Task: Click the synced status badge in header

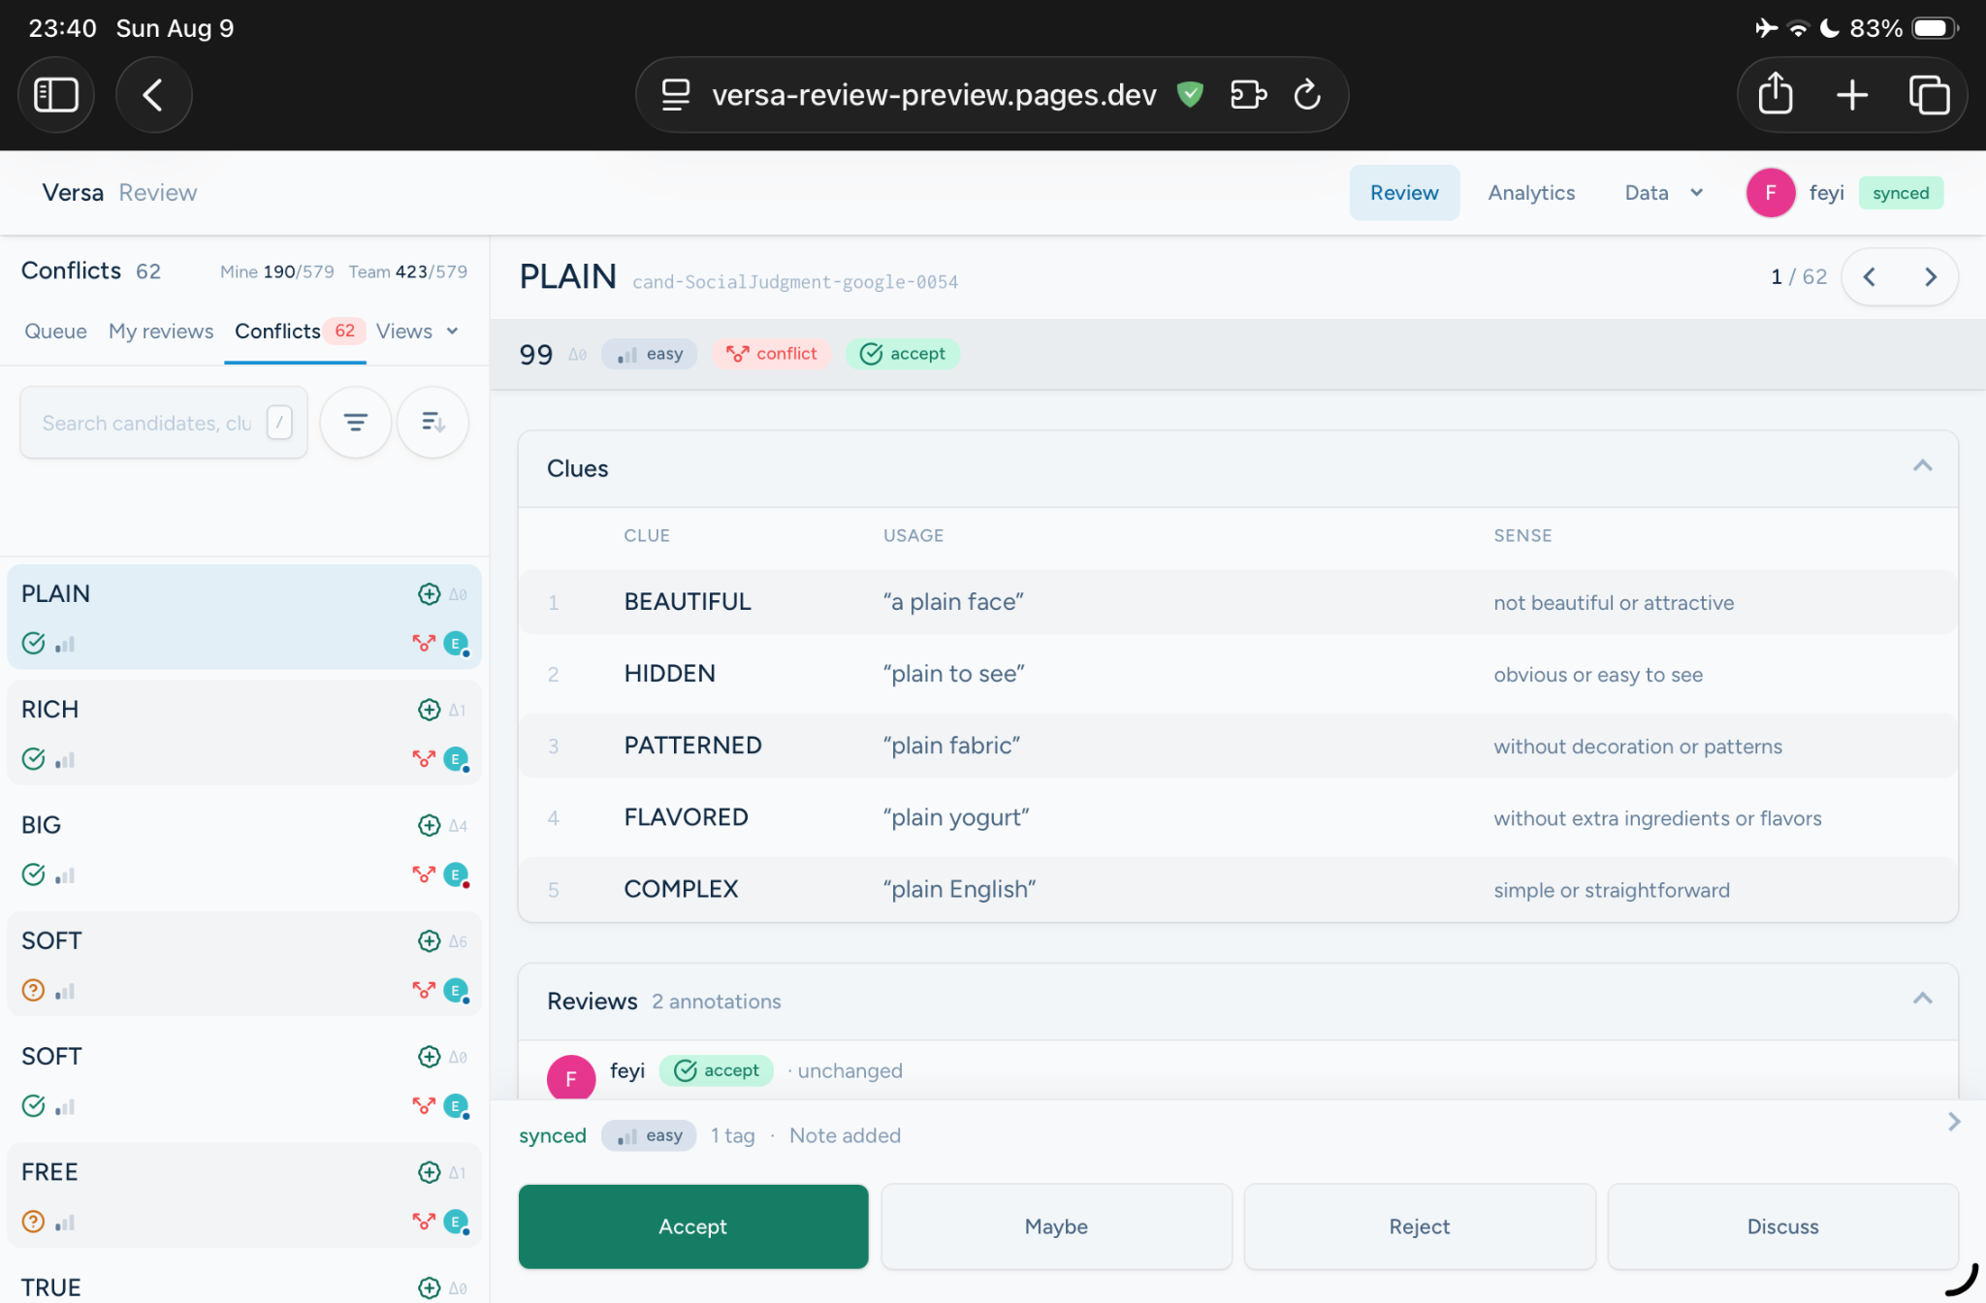Action: (x=1901, y=193)
